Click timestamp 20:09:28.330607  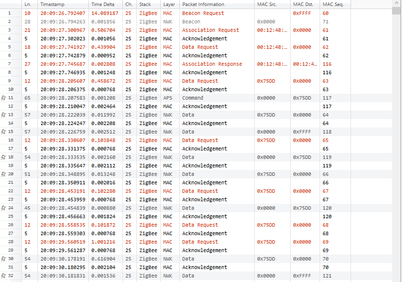click(63, 140)
